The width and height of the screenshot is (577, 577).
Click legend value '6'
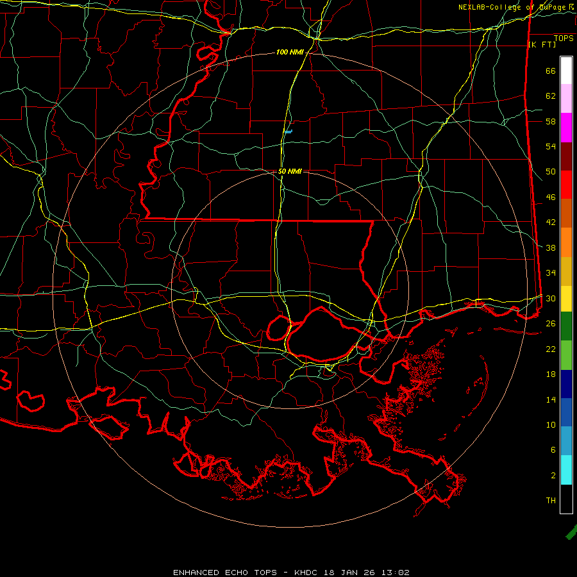(553, 450)
